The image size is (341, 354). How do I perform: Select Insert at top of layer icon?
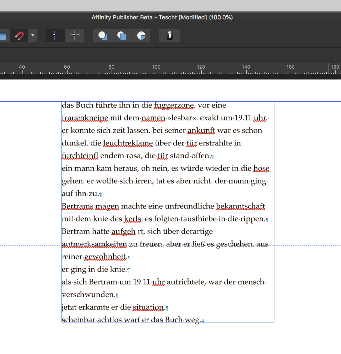point(122,36)
